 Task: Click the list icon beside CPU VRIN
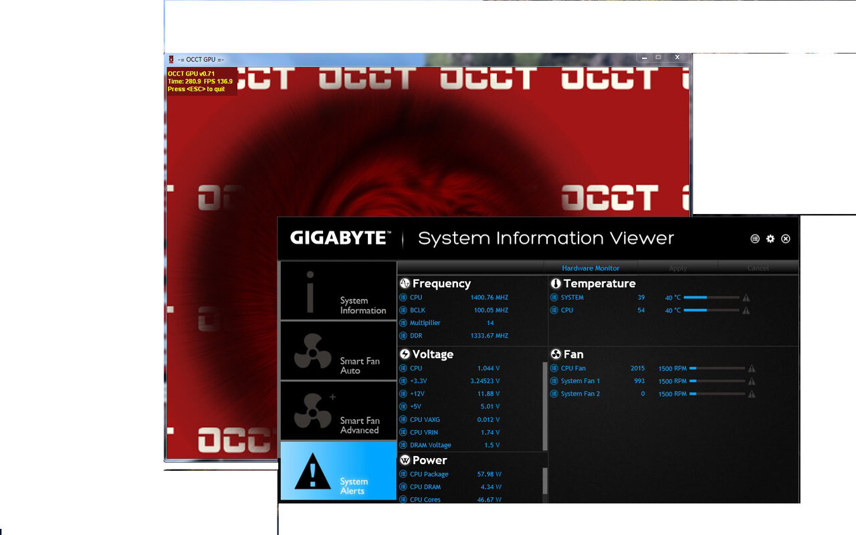(x=403, y=433)
